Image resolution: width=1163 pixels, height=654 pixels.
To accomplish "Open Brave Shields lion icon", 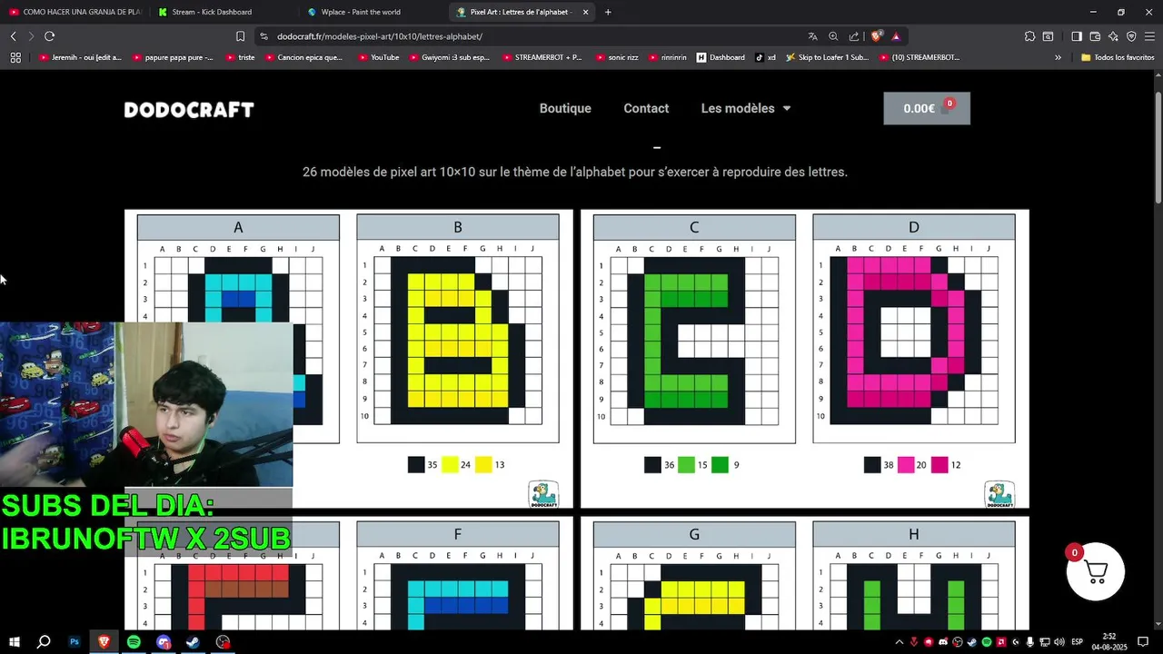I will pos(876,36).
